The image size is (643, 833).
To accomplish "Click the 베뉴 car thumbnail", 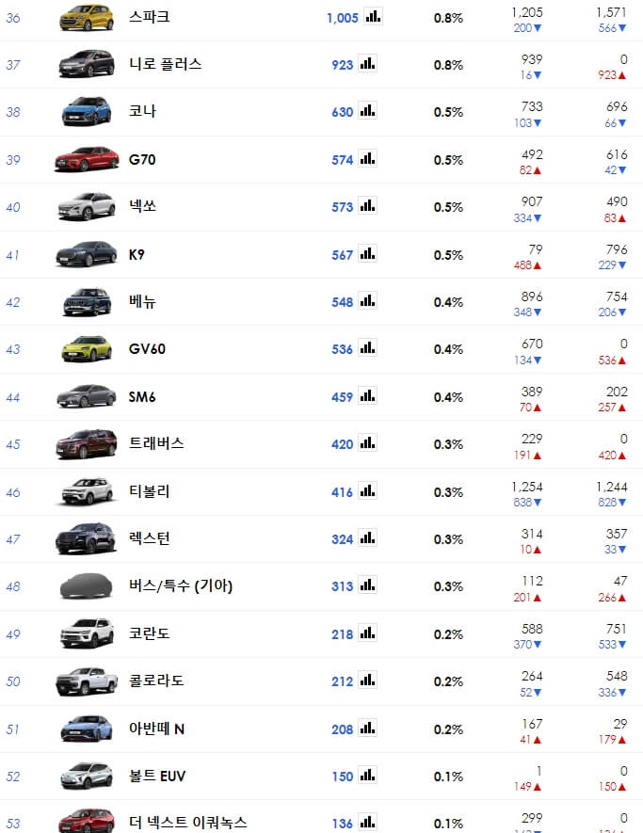I will (87, 302).
